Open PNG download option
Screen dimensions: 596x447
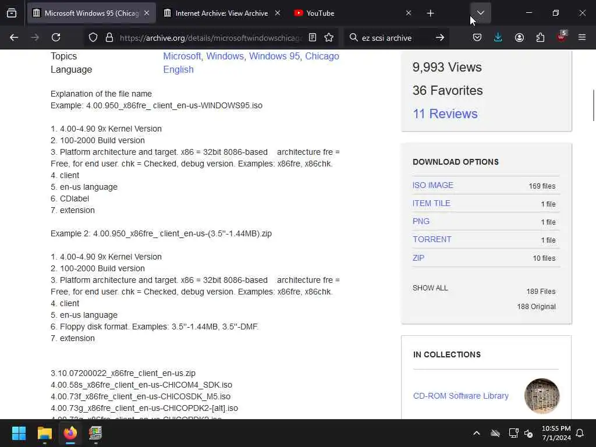(421, 221)
